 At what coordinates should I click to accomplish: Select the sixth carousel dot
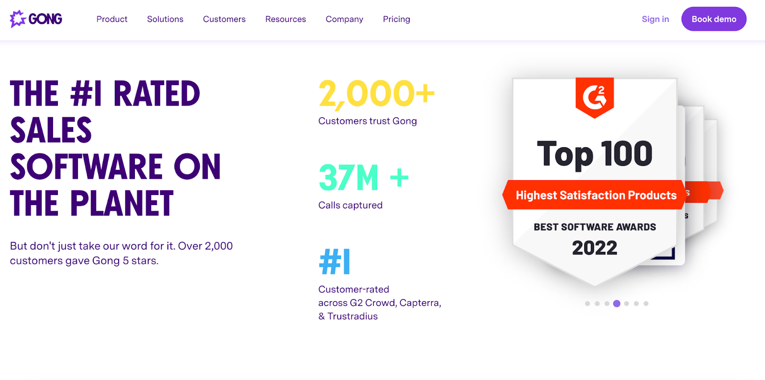(x=636, y=304)
